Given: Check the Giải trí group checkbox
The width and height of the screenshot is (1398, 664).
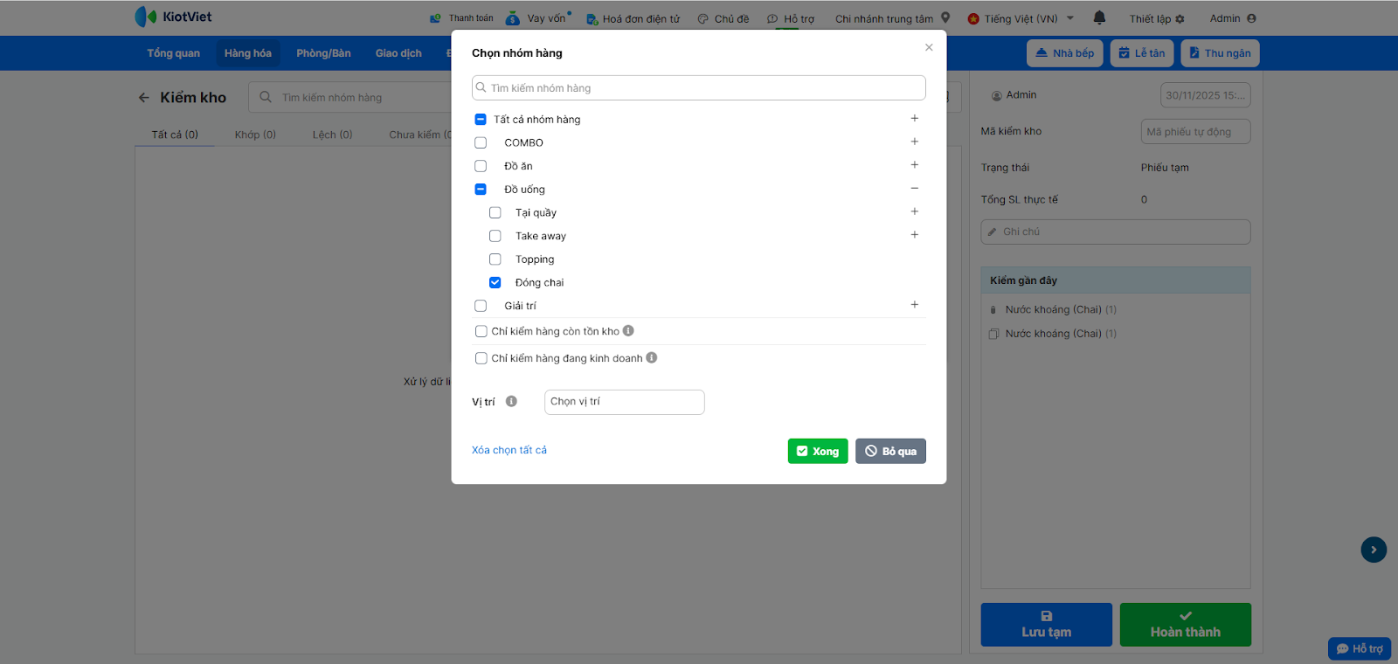Looking at the screenshot, I should pyautogui.click(x=481, y=306).
